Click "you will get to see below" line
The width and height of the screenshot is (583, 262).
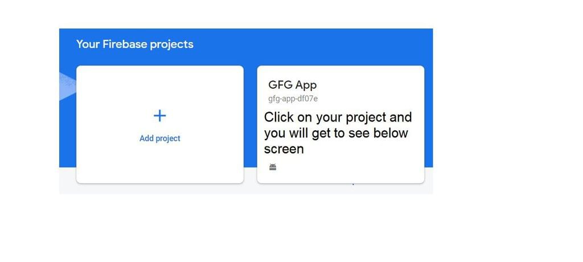(x=336, y=133)
